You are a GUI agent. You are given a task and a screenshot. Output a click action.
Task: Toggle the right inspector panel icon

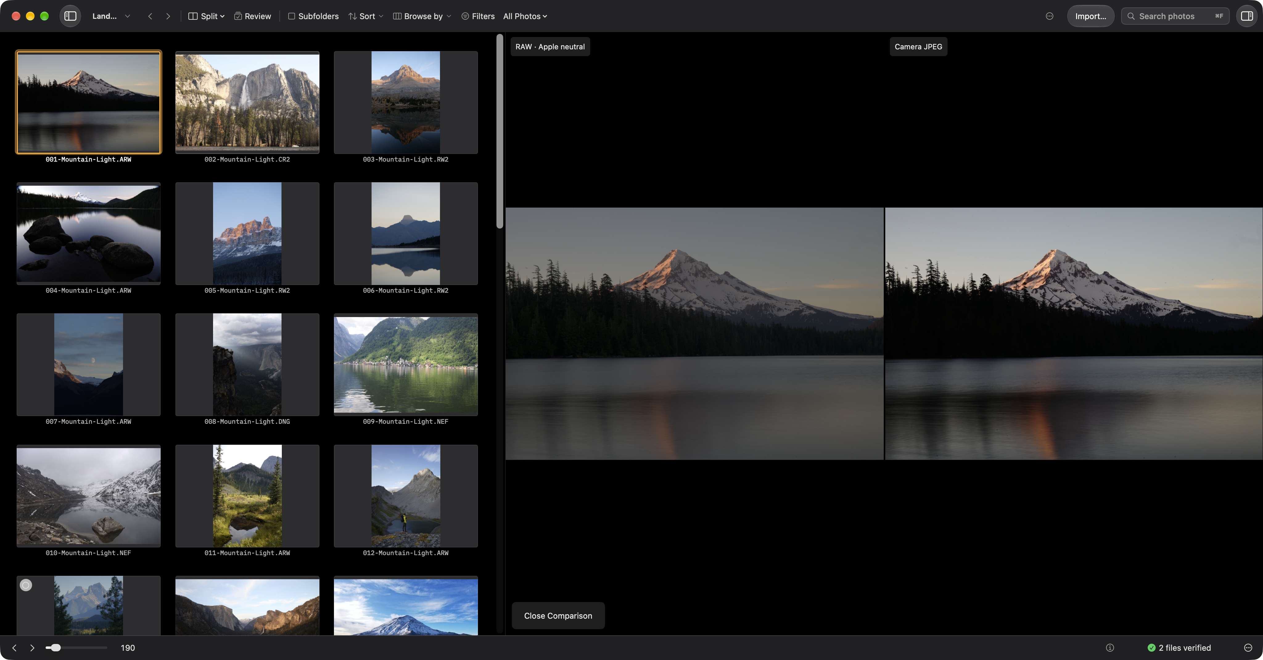click(x=1247, y=16)
